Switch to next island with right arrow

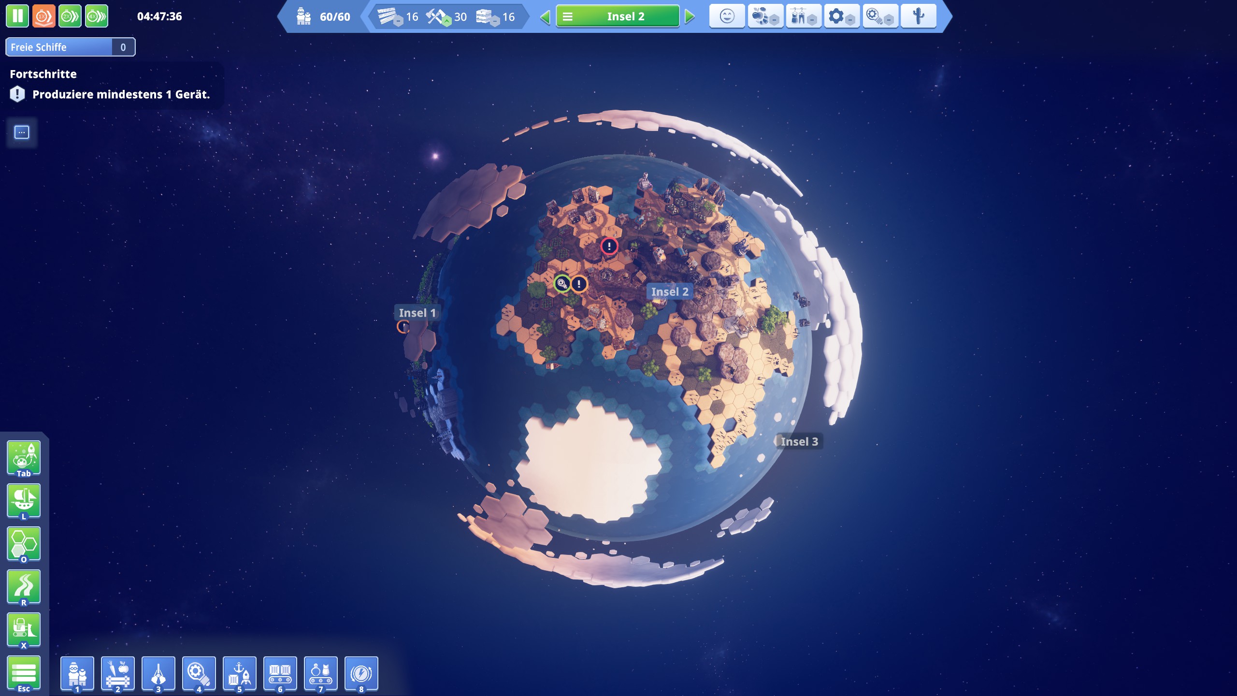click(x=690, y=17)
